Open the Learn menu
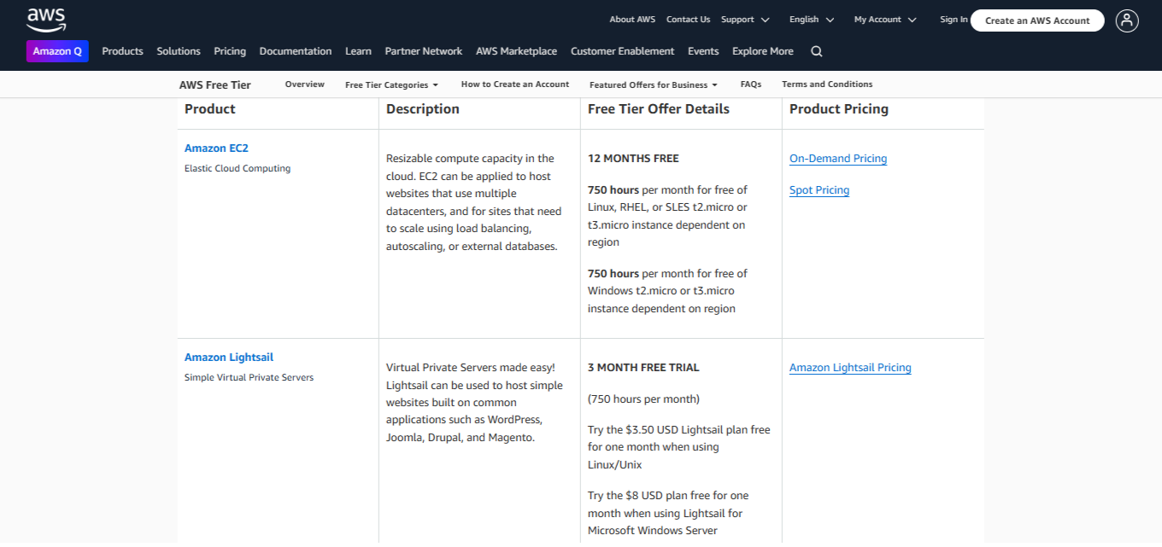Viewport: 1162px width, 547px height. [x=358, y=51]
